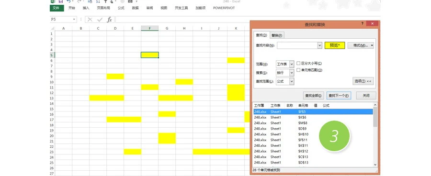Switch to the 视图 ribbon tab
Viewport: 431px width, 176px height.
(x=164, y=8)
